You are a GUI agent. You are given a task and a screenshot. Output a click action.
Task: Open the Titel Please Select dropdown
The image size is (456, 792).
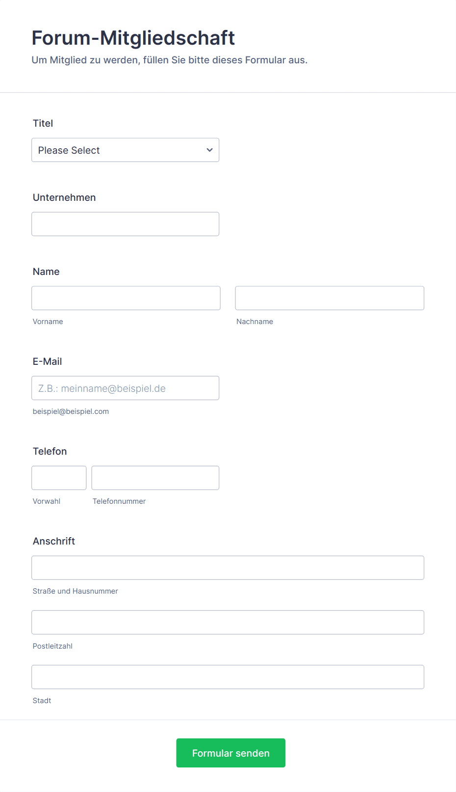[125, 150]
